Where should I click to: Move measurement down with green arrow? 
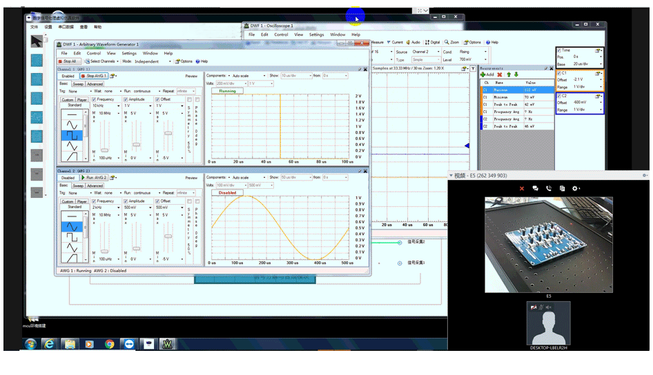(516, 74)
